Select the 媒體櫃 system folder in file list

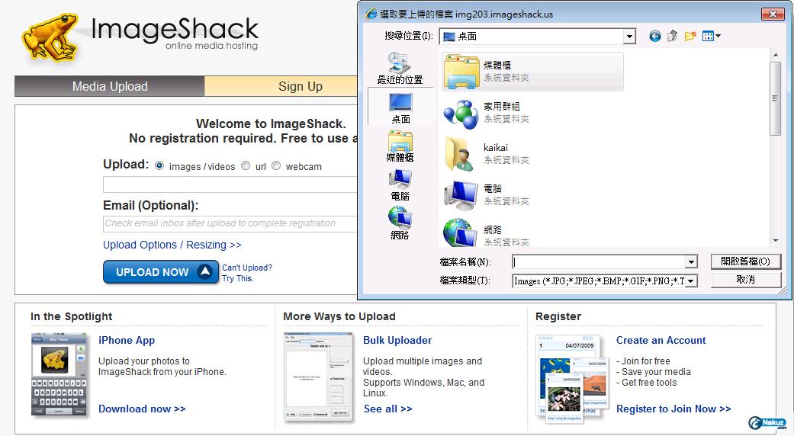click(x=532, y=72)
